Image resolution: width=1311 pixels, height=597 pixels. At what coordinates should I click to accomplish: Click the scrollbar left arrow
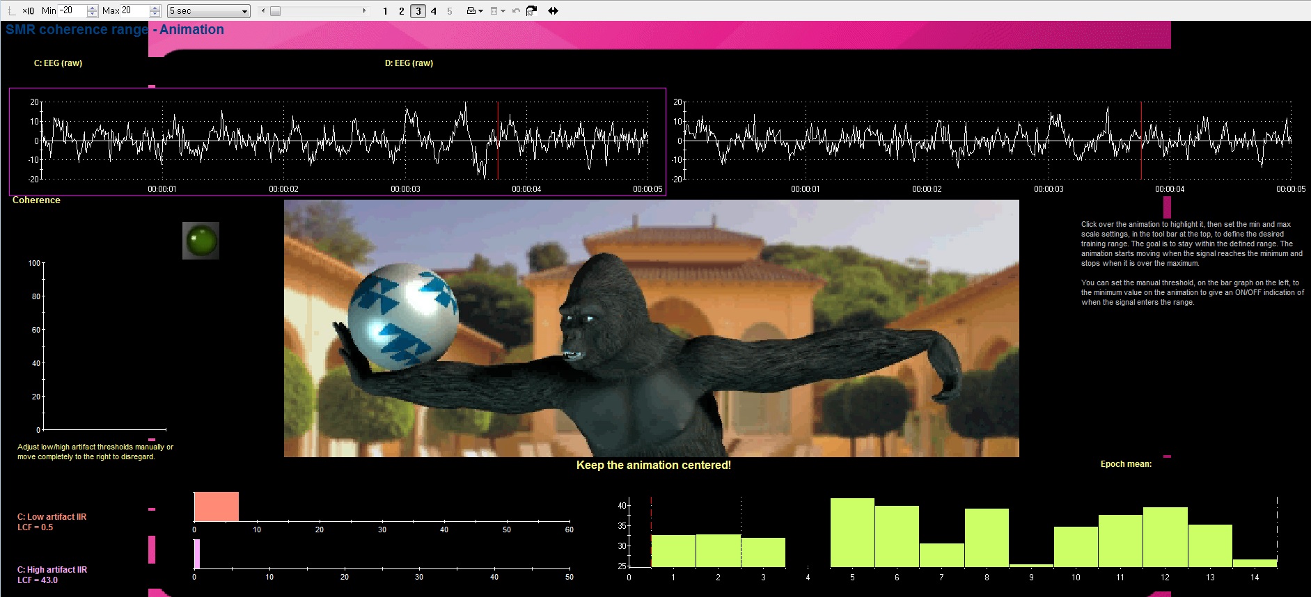pyautogui.click(x=262, y=11)
